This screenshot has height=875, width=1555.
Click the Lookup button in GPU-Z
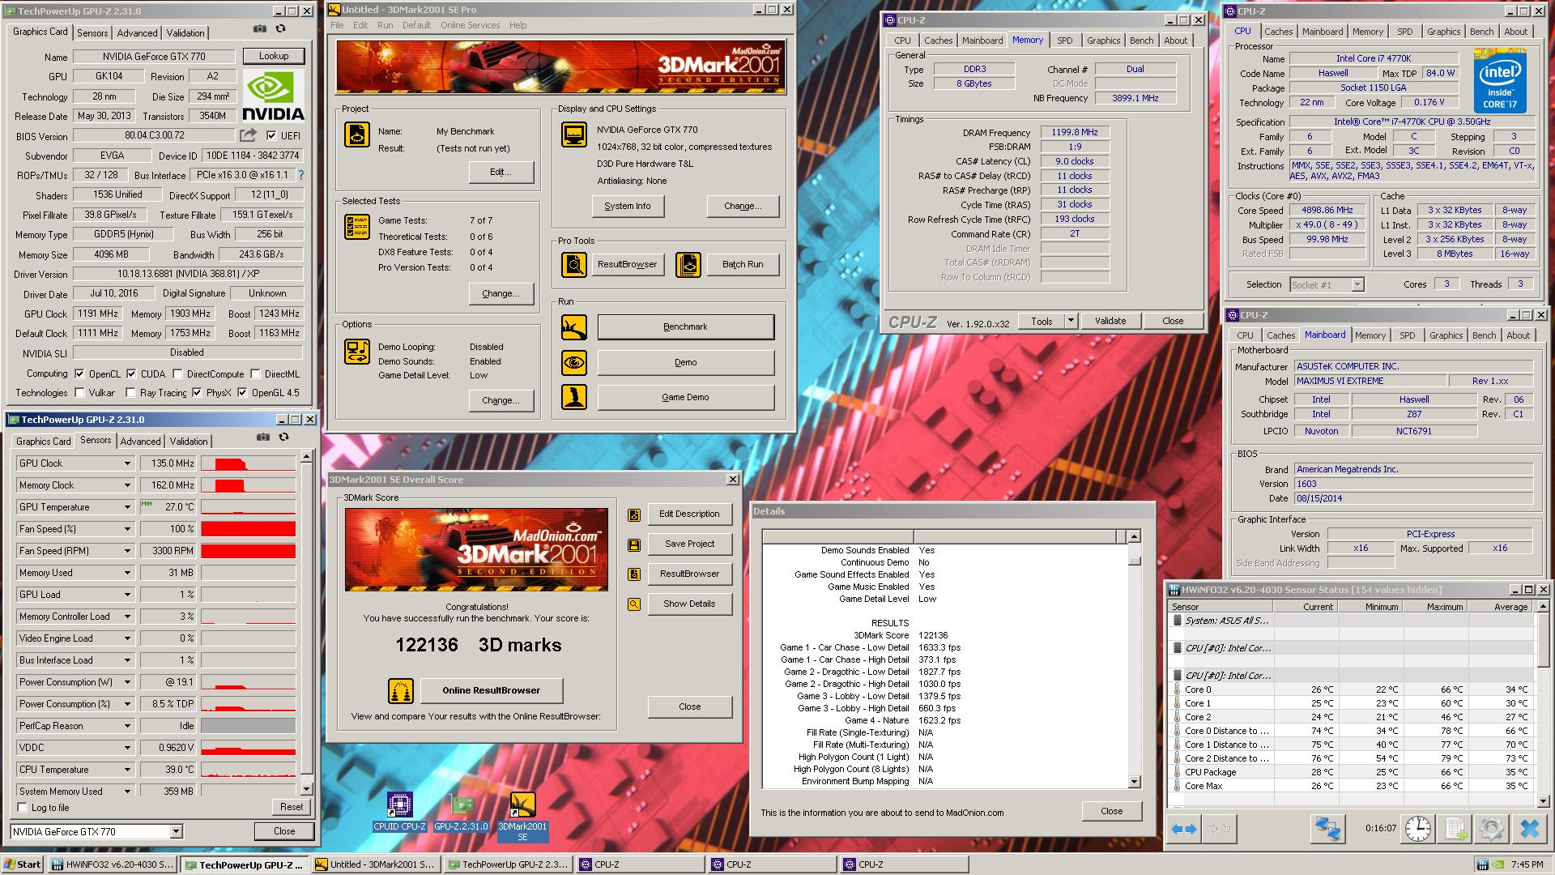click(274, 56)
